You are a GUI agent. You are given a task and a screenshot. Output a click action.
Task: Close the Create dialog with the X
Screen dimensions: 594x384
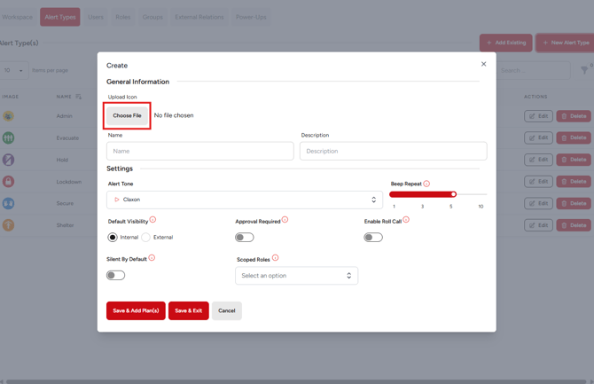coord(483,64)
